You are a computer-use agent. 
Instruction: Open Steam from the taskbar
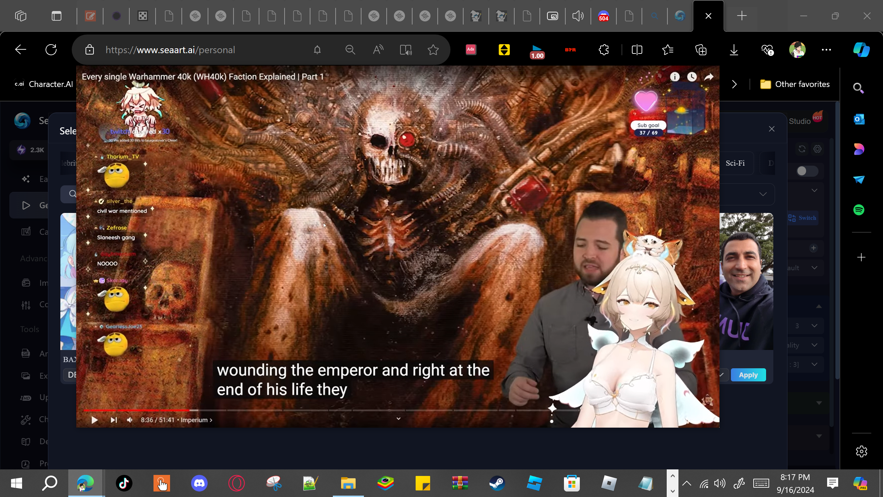click(497, 483)
